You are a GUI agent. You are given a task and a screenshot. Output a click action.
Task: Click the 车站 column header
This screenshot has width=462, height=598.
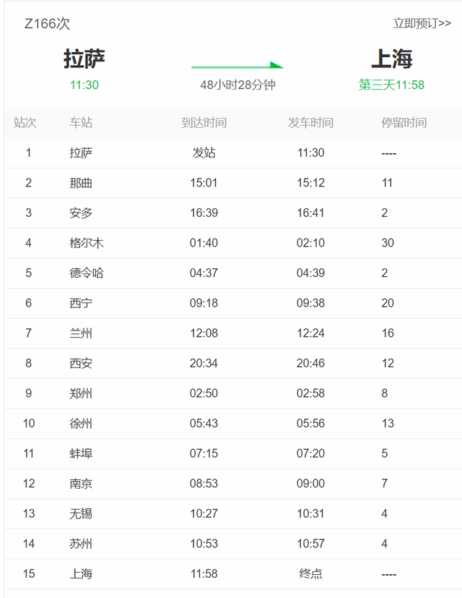[81, 123]
